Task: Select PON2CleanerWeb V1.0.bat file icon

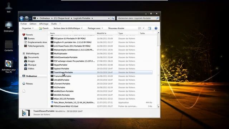Action: (52, 106)
